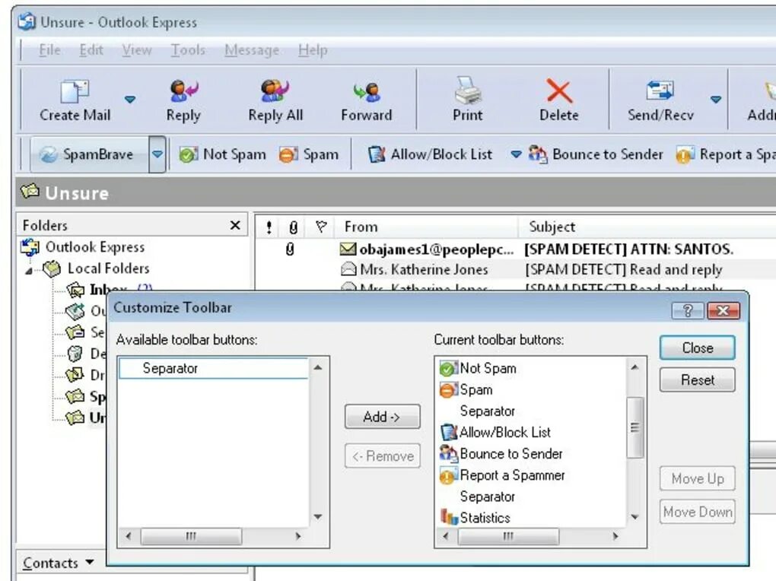Open the View menu
Image resolution: width=776 pixels, height=581 pixels.
point(137,50)
